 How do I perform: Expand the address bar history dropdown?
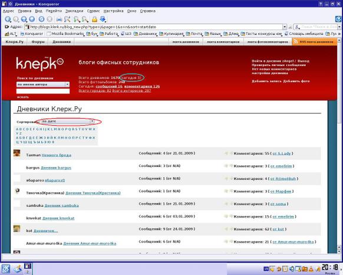pos(285,27)
